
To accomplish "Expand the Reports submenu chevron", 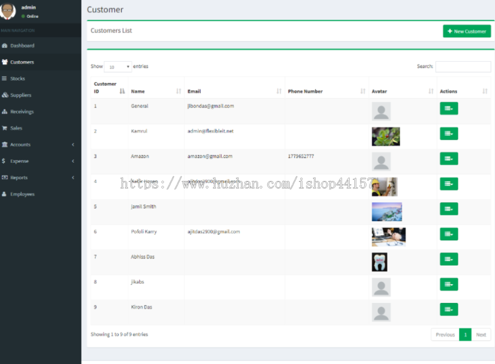I will pyautogui.click(x=73, y=178).
